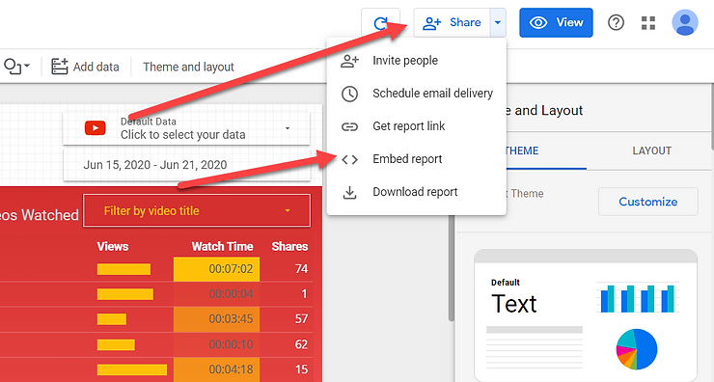The image size is (714, 382).
Task: Click the invite people person-plus icon
Action: tap(349, 61)
